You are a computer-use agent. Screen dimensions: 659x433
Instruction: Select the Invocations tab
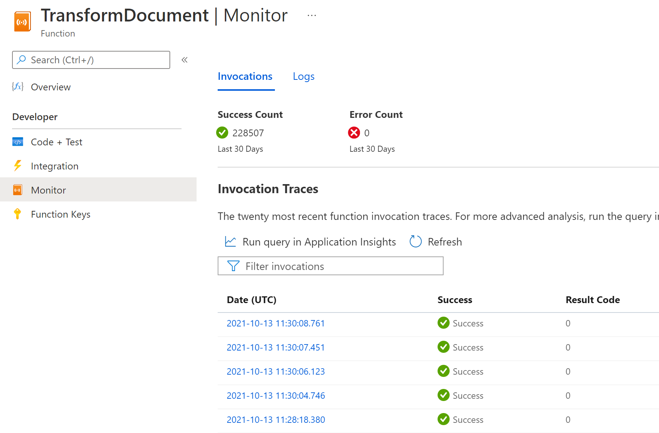(245, 76)
